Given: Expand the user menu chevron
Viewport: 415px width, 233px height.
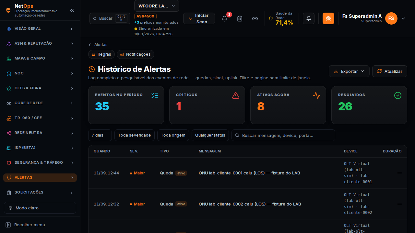Looking at the screenshot, I should click(x=403, y=18).
